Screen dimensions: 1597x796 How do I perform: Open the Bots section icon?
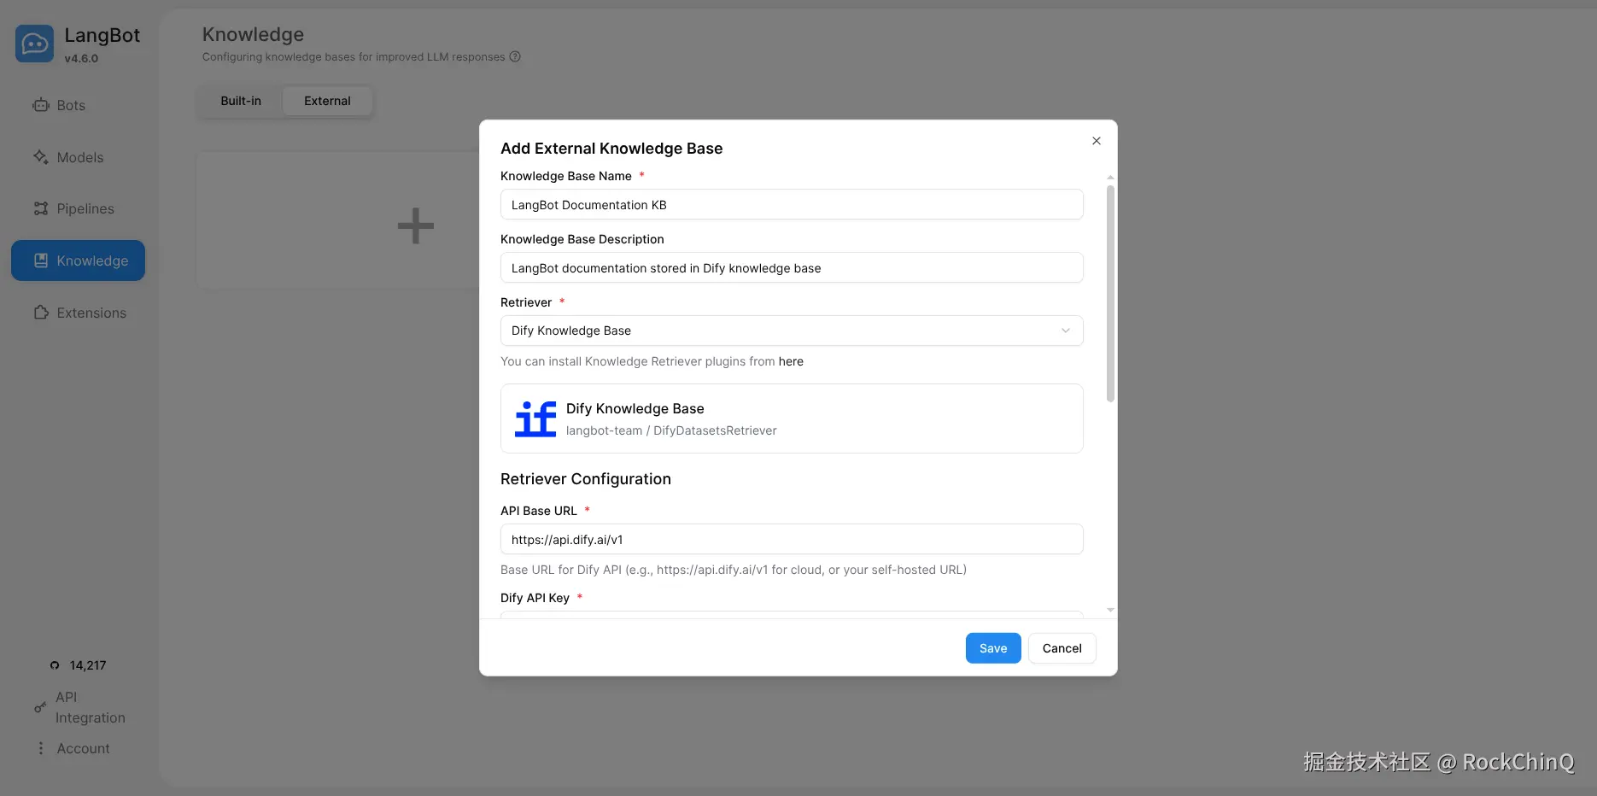(41, 105)
